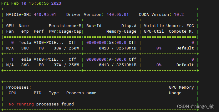
Task: Select the Compute M. column header
Action: tap(181, 31)
